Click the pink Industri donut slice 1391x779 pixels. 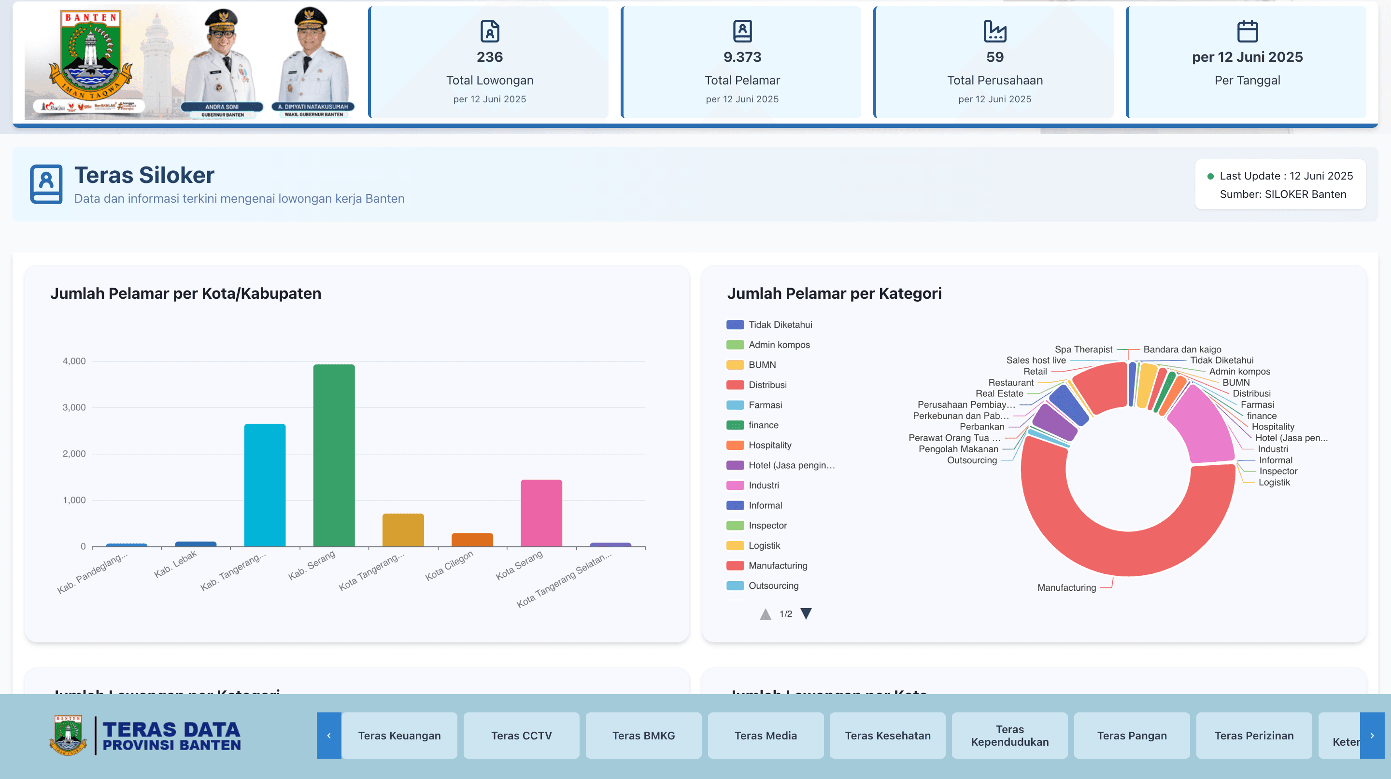coord(1205,426)
